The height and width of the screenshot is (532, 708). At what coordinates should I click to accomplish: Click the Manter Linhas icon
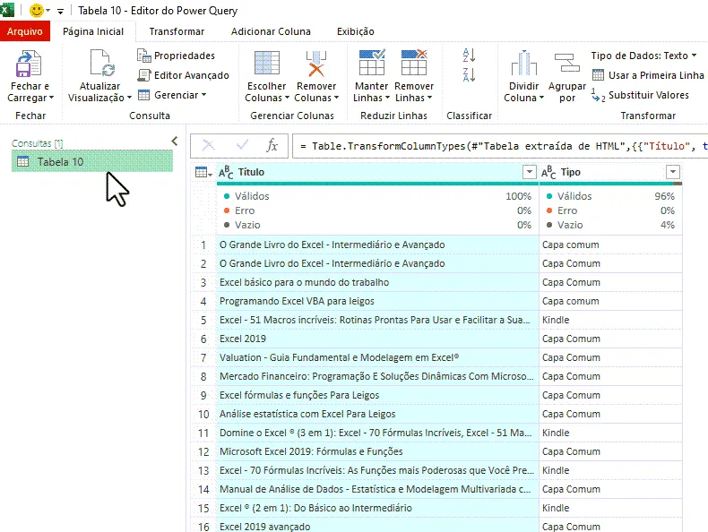click(x=372, y=63)
